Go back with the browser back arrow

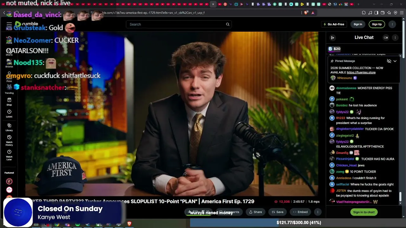[4, 13]
